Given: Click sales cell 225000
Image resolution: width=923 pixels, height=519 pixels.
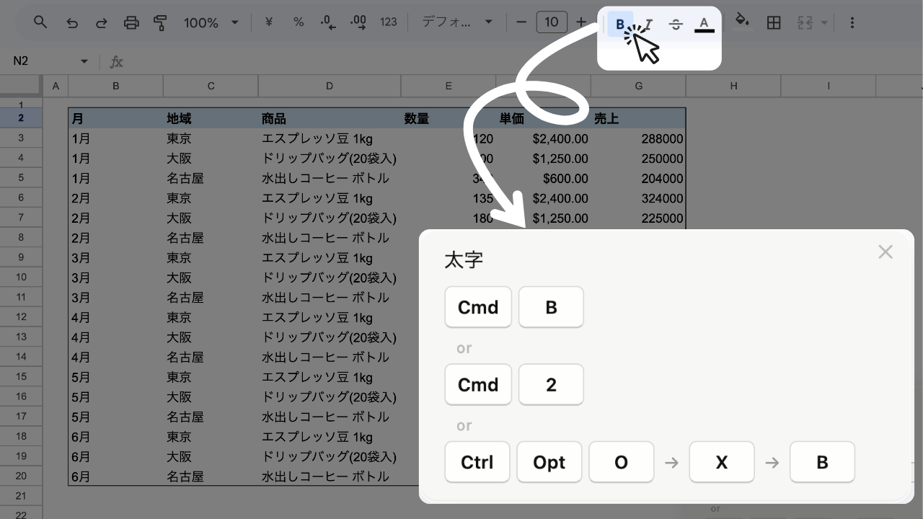Looking at the screenshot, I should tap(638, 218).
